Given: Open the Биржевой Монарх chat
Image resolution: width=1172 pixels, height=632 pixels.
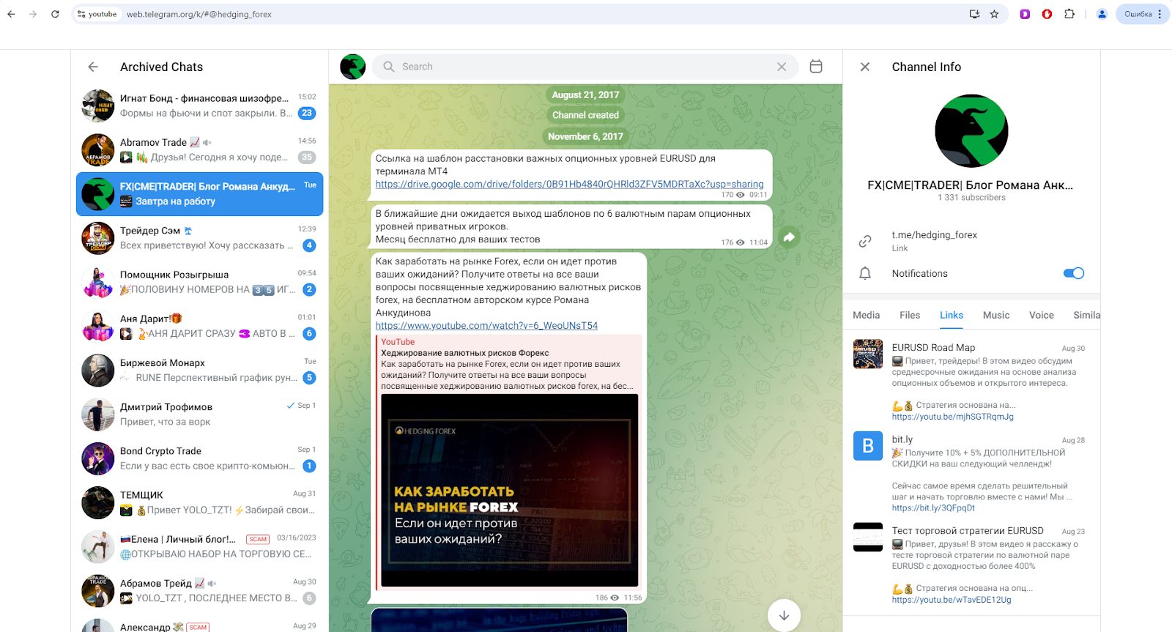Looking at the screenshot, I should pos(199,371).
